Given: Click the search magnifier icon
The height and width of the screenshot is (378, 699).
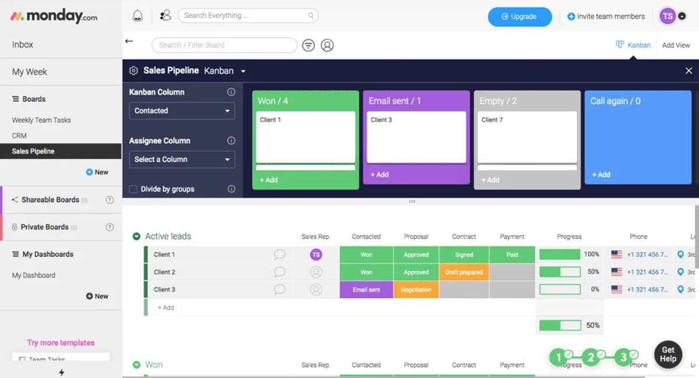Looking at the screenshot, I should click(311, 16).
